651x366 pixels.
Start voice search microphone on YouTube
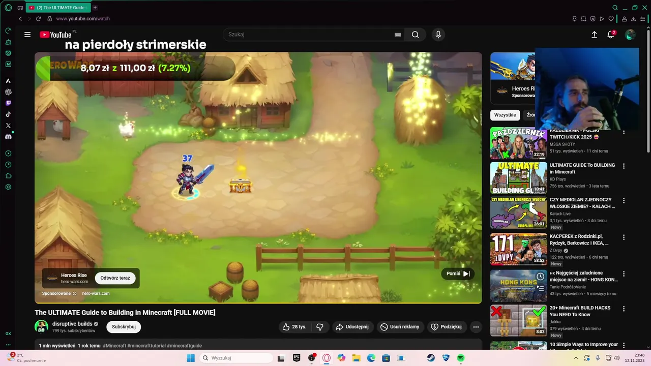(x=438, y=35)
